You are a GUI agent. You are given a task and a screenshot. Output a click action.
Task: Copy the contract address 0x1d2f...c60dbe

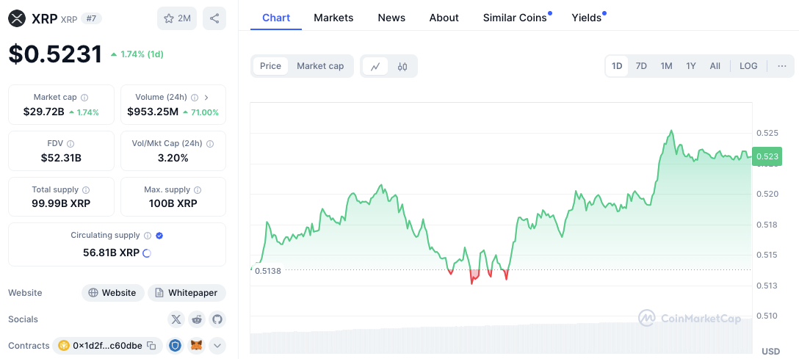151,346
